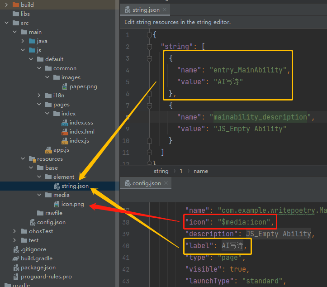Click the fold end marker at line 10
Image resolution: width=327 pixels, height=287 pixels.
[149, 141]
